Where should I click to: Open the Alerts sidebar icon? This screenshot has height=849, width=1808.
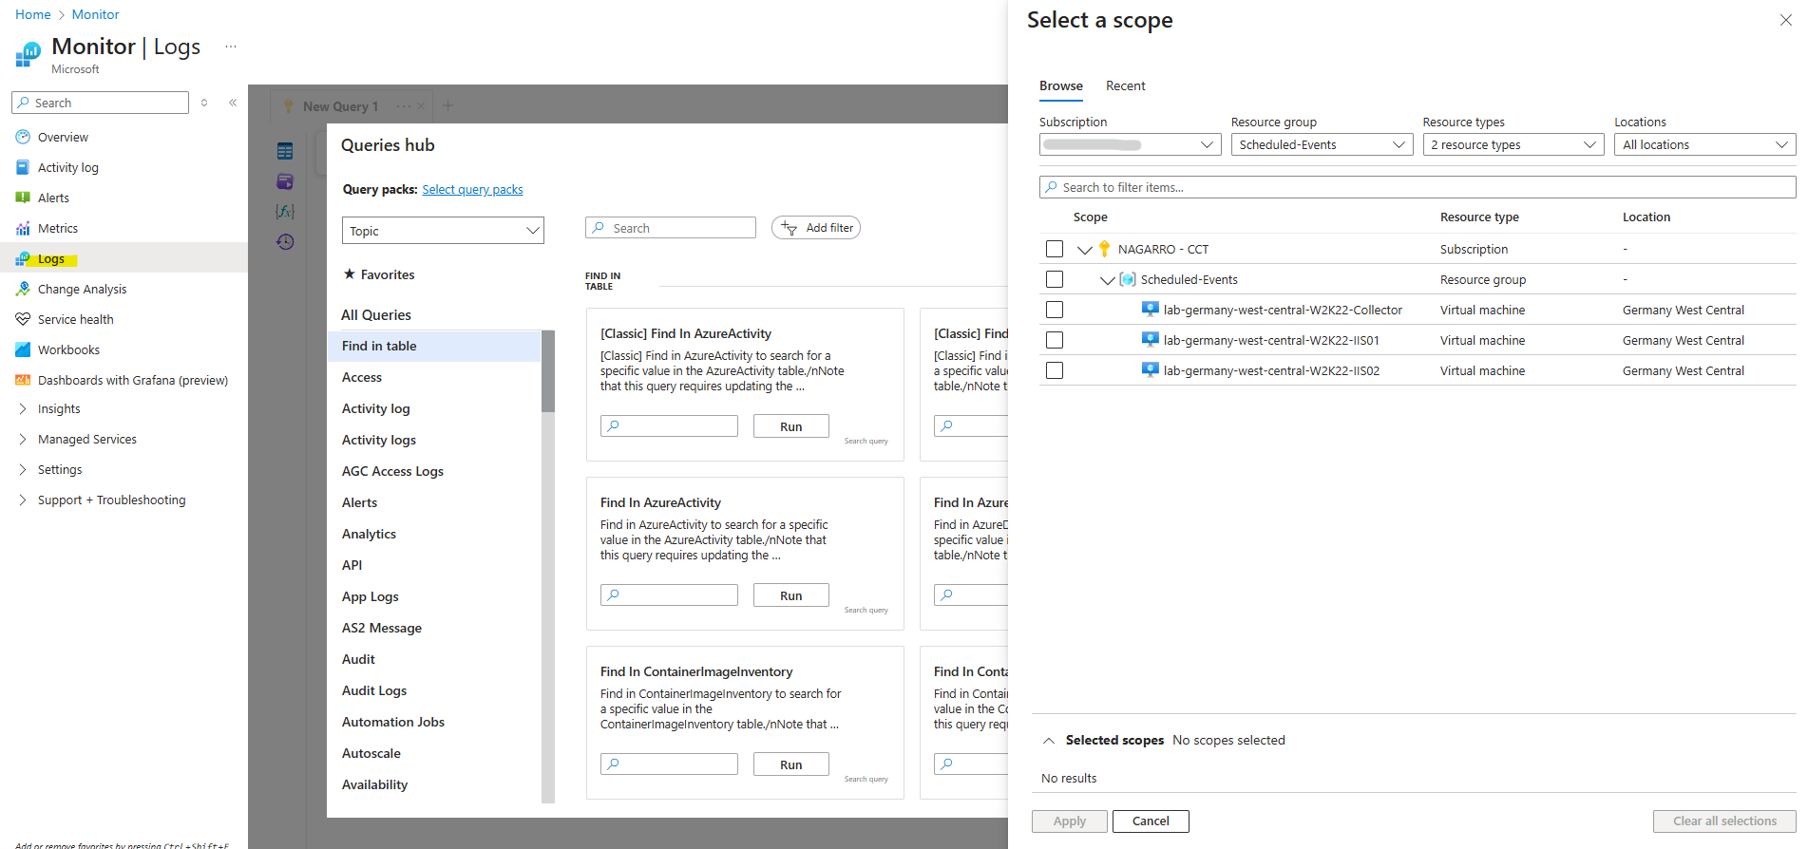pos(23,198)
